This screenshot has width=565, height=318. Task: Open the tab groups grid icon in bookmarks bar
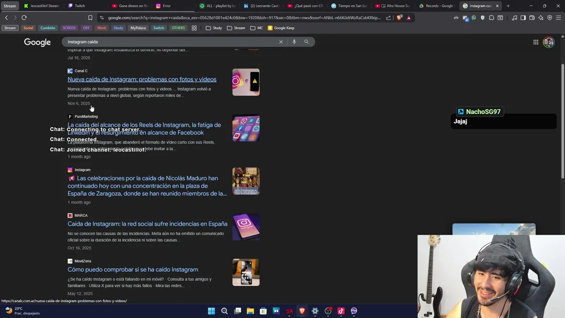click(194, 28)
